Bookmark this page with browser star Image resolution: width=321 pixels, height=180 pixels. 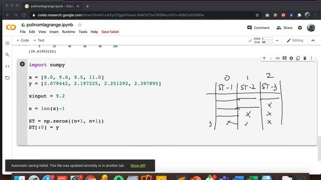pos(257,15)
